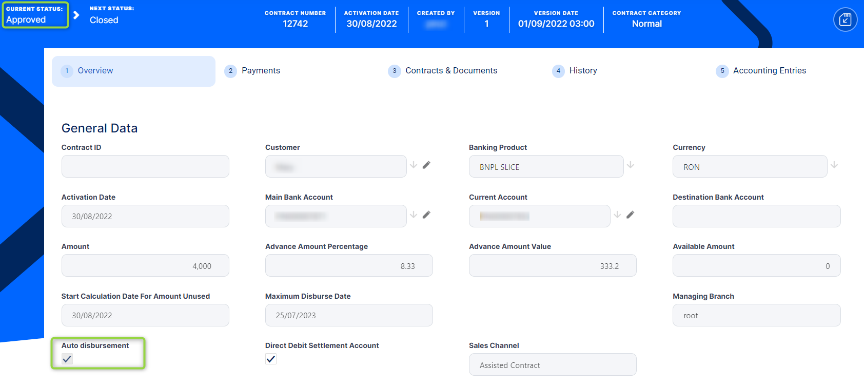
Task: Open the Current Account dropdown arrow
Action: tap(617, 215)
